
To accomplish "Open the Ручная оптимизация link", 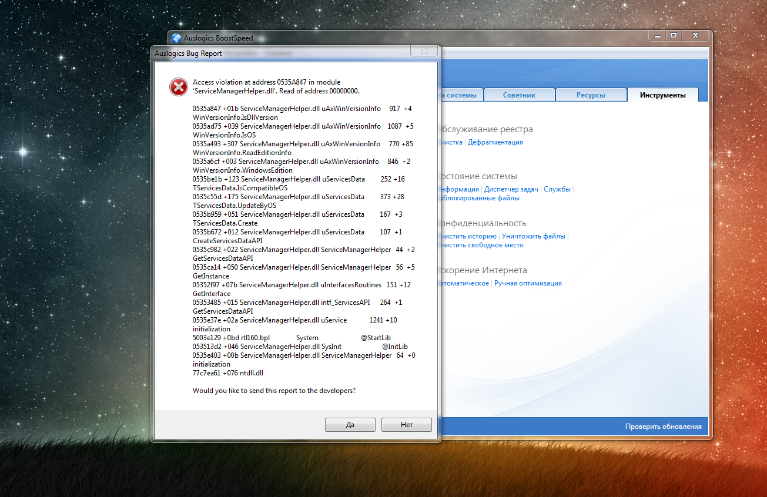I will (x=528, y=283).
